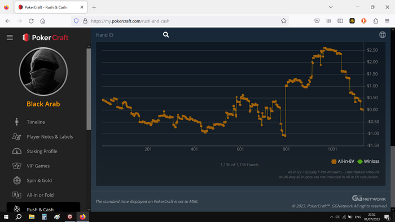Viewport: 395px width, 222px height.
Task: Open Firefox Library
Action: click(x=329, y=21)
